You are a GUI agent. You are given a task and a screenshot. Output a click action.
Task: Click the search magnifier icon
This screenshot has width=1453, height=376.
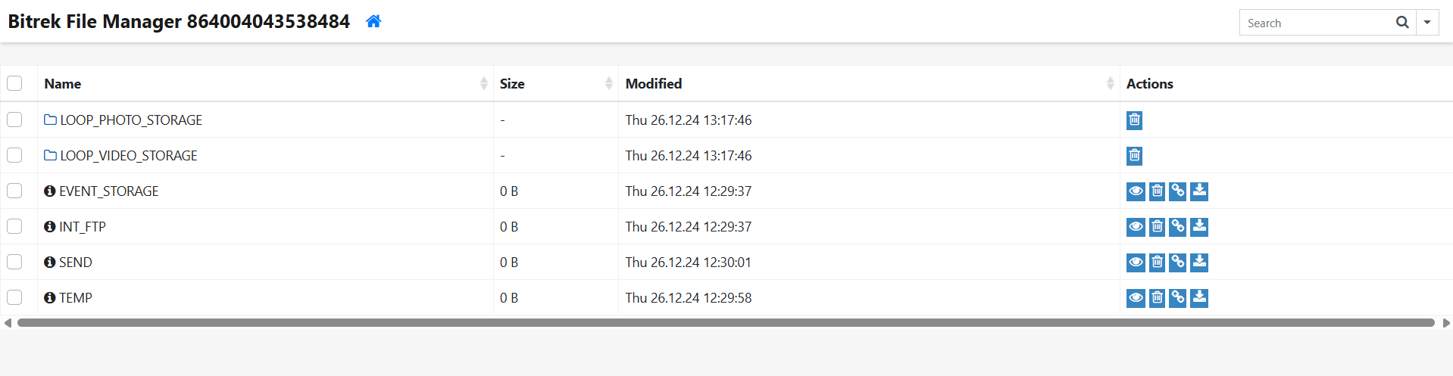(x=1402, y=23)
